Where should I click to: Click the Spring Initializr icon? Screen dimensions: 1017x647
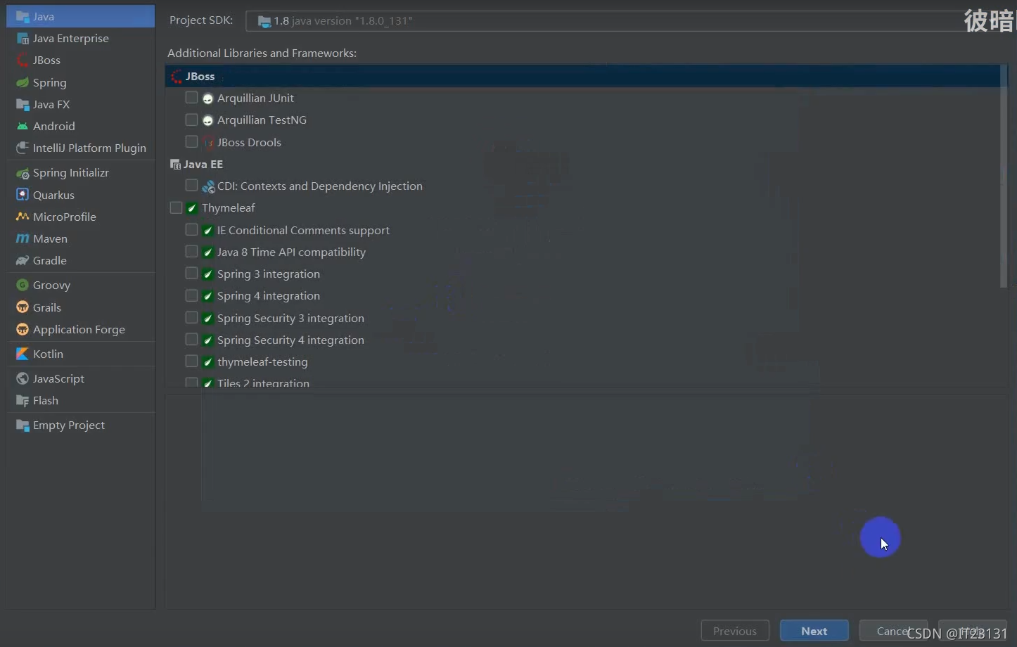point(23,172)
